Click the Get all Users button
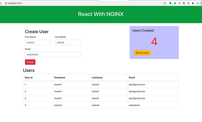Viewport: 202px width, 122px height. coord(142,53)
